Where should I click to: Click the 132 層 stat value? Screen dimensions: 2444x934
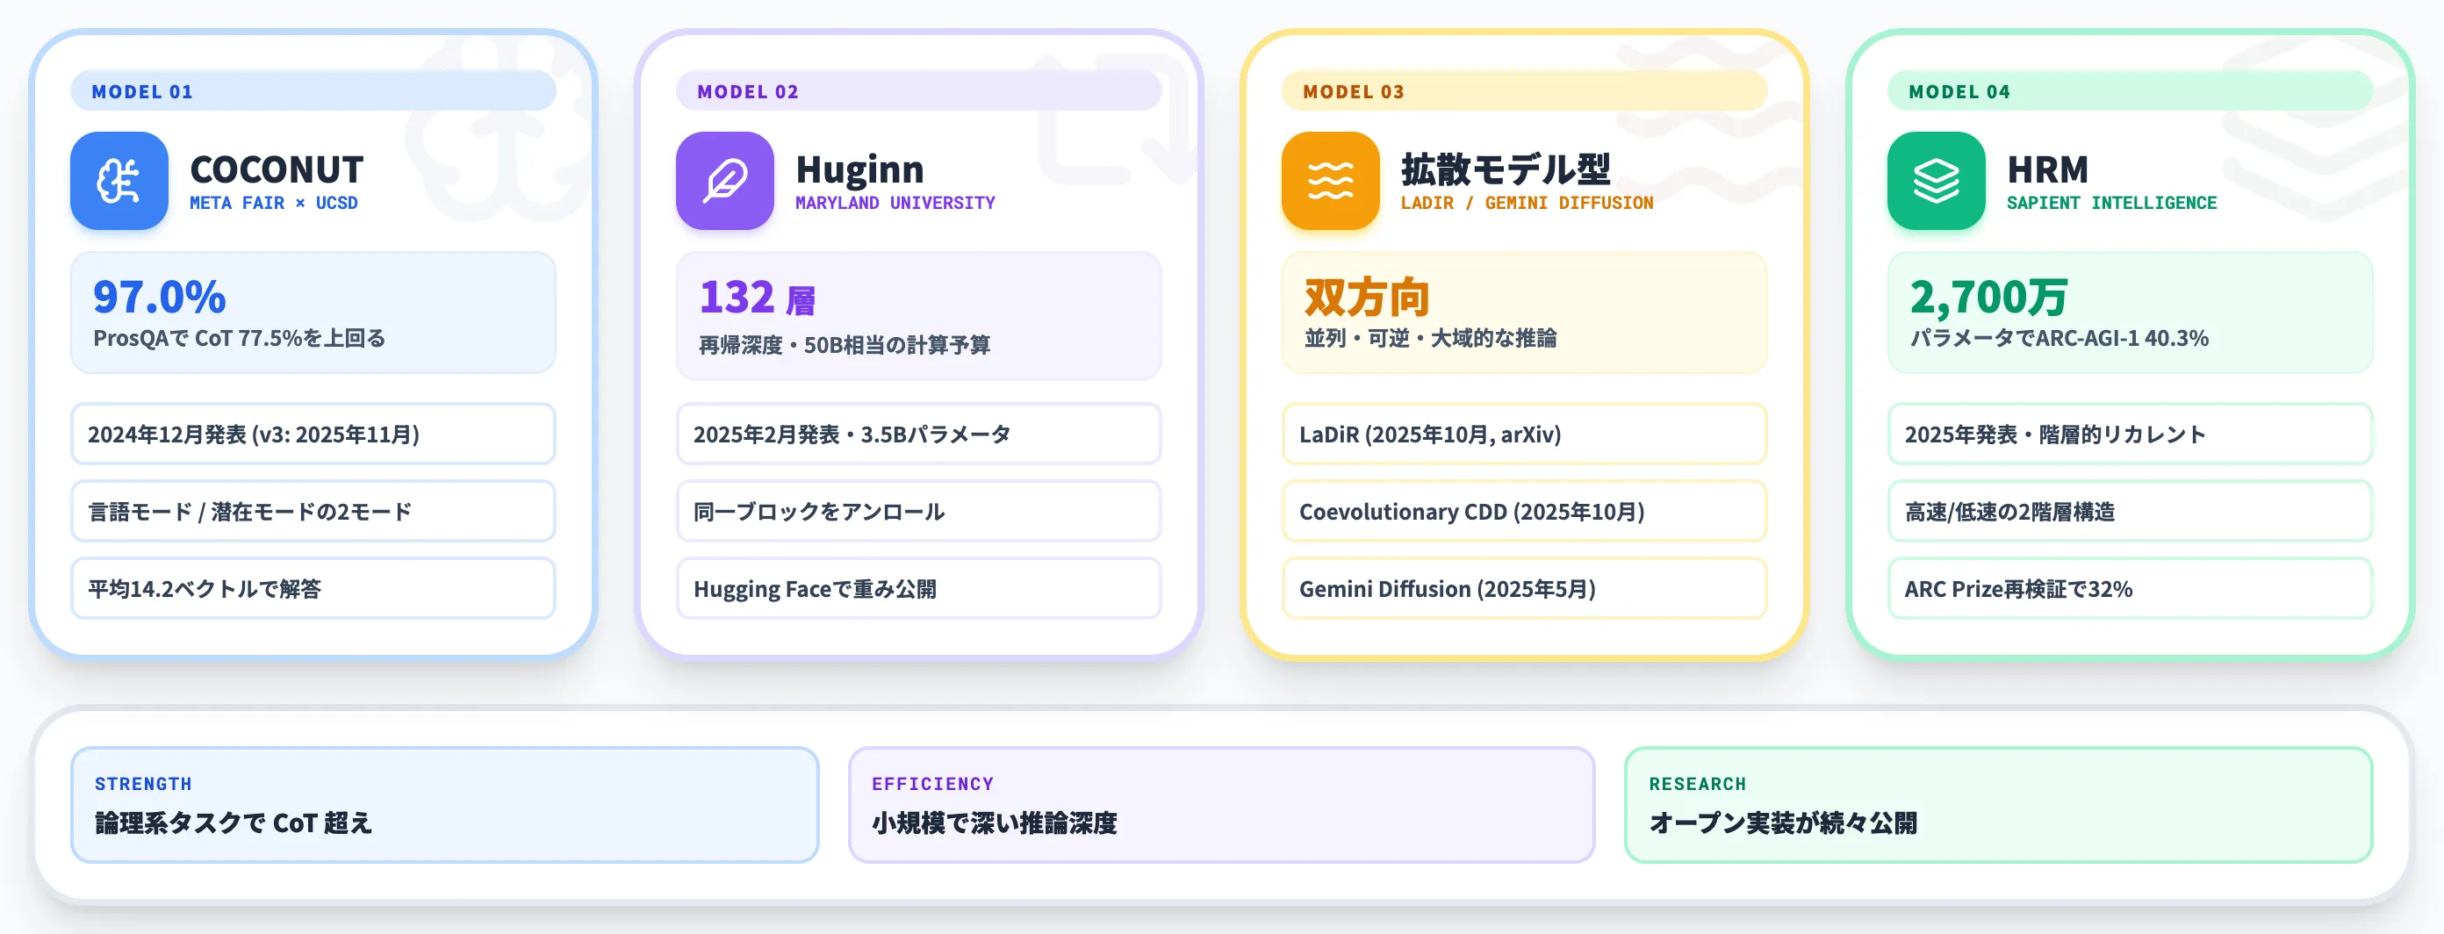757,298
